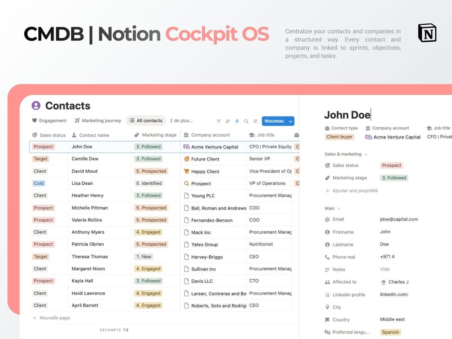Click the Notes lines icon
The height and width of the screenshot is (339, 452).
tap(327, 269)
